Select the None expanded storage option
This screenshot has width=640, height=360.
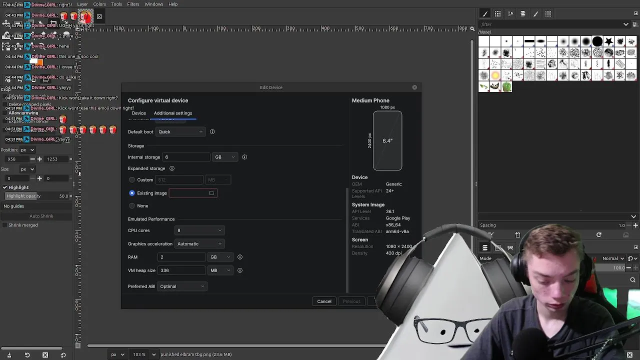click(x=132, y=206)
